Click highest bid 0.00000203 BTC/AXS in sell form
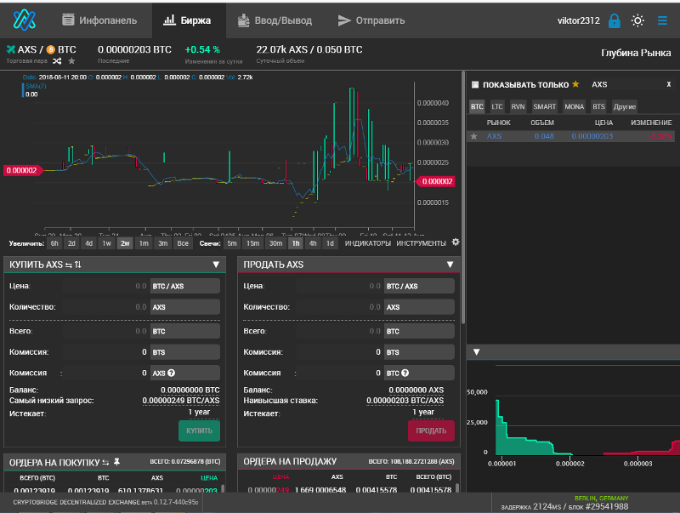 405,401
